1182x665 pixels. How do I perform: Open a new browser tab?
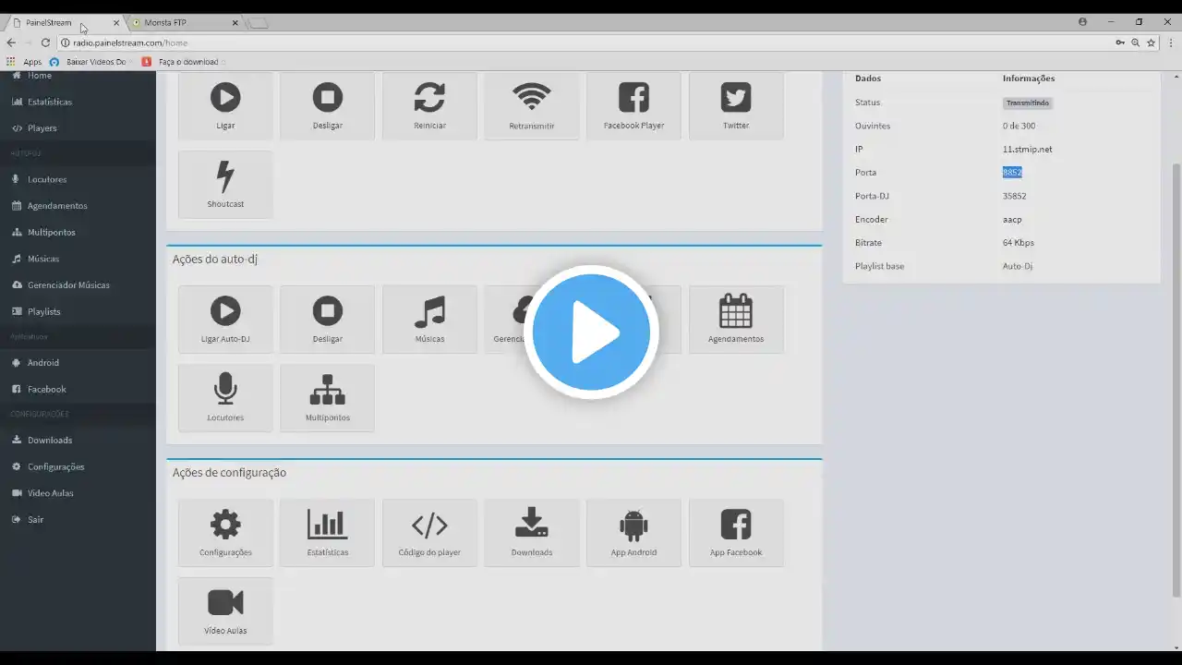(259, 23)
